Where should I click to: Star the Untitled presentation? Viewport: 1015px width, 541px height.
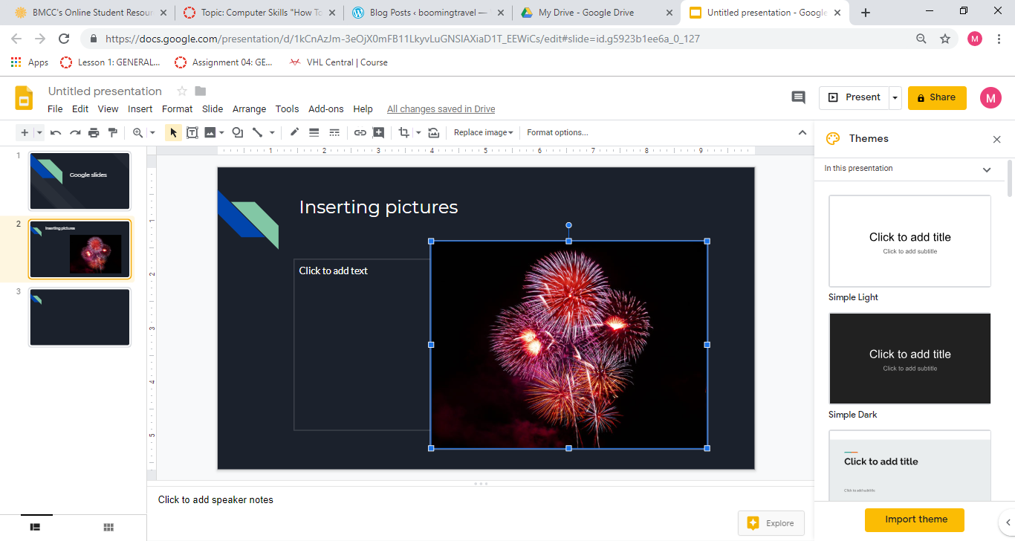[181, 91]
